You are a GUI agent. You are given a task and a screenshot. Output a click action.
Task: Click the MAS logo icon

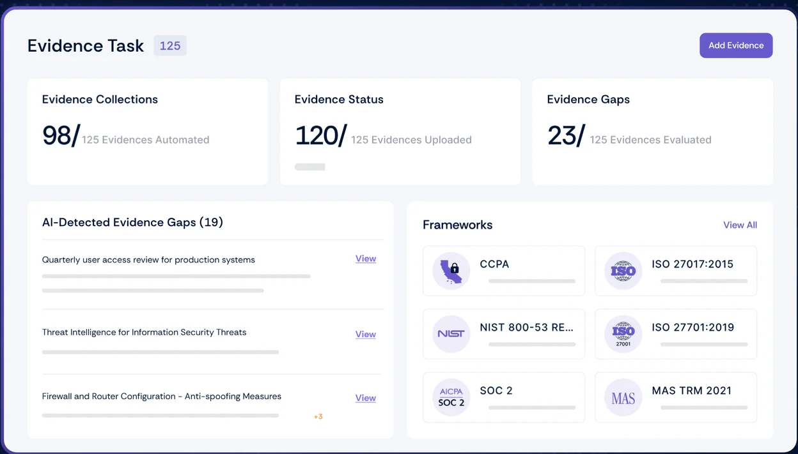click(623, 397)
